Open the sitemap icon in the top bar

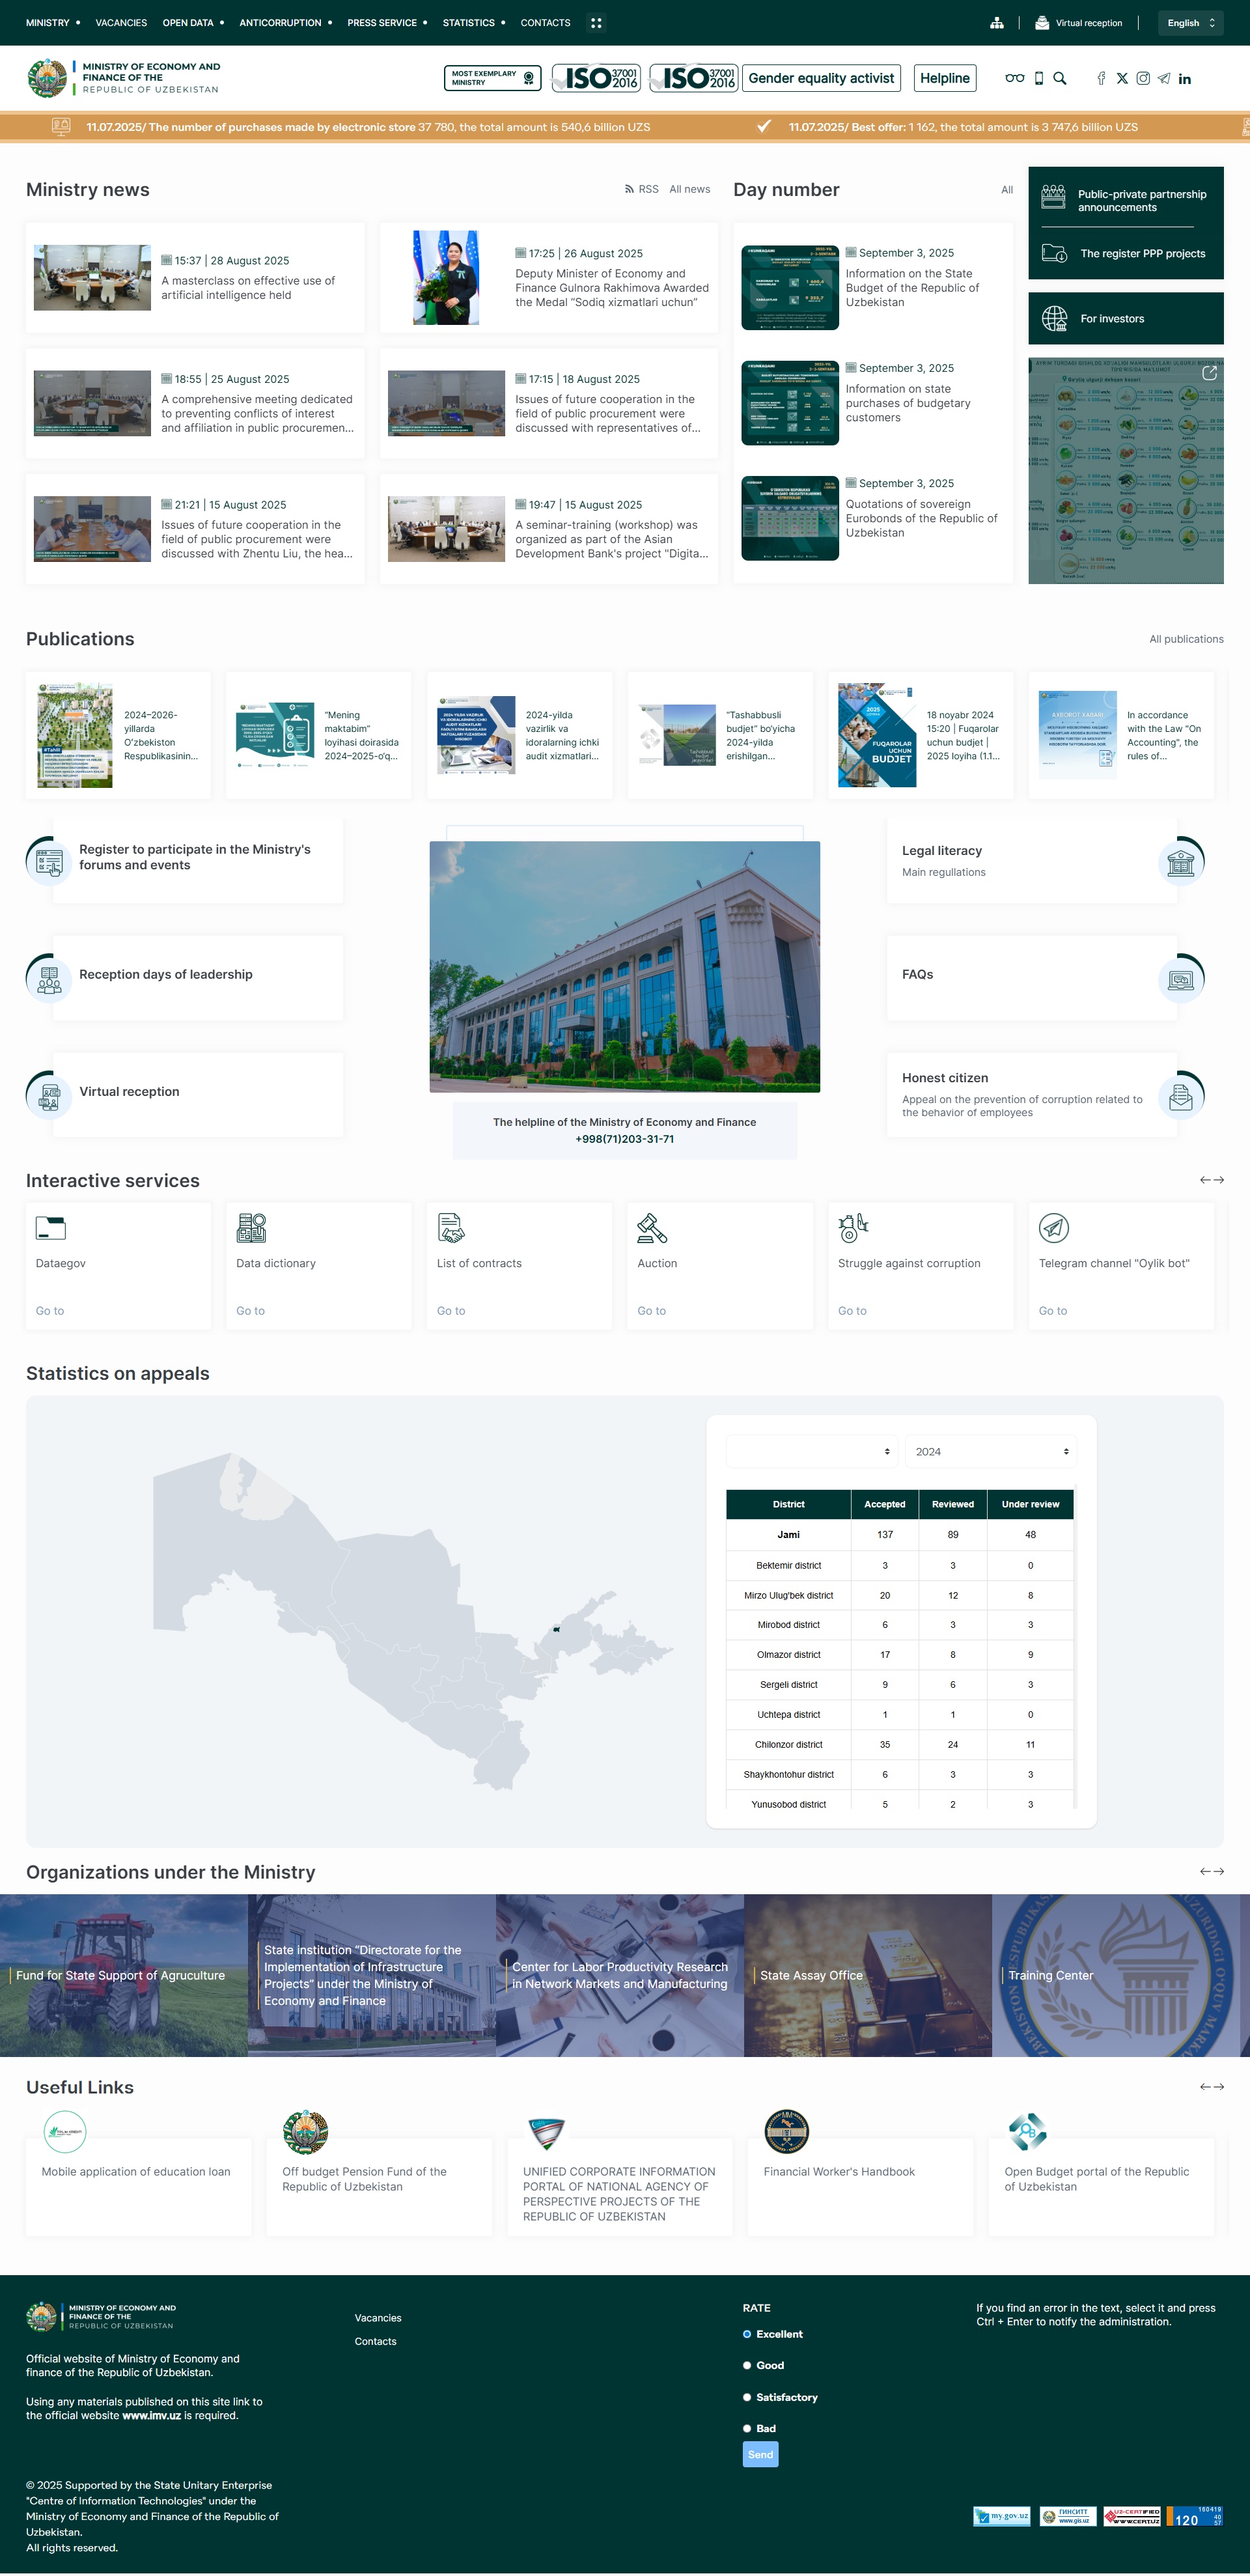[x=996, y=23]
